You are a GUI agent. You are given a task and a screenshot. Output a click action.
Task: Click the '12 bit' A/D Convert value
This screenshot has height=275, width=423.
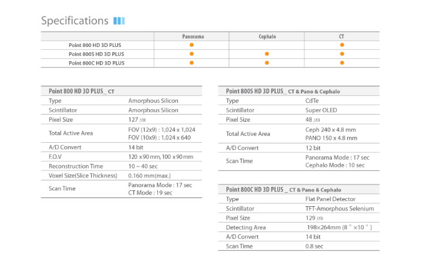(313, 148)
